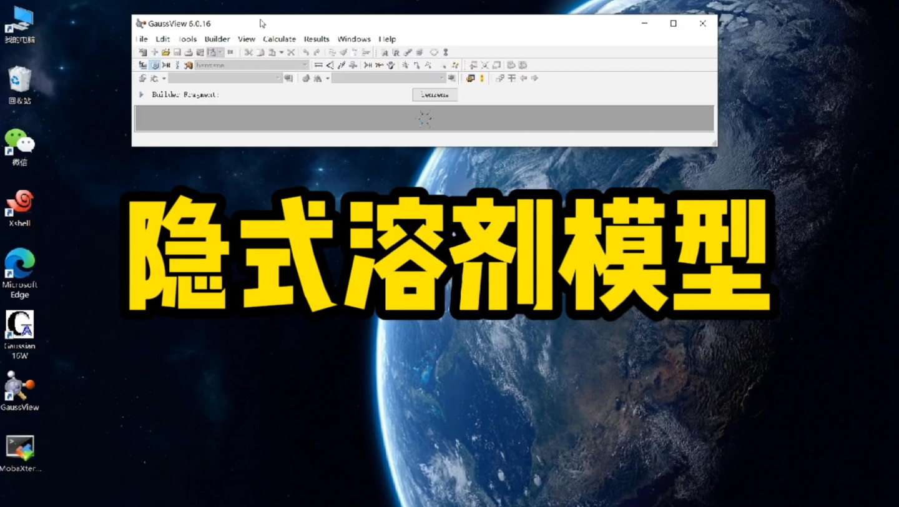This screenshot has width=899, height=507.
Task: Open the benzene fragment combo box
Action: (252, 65)
